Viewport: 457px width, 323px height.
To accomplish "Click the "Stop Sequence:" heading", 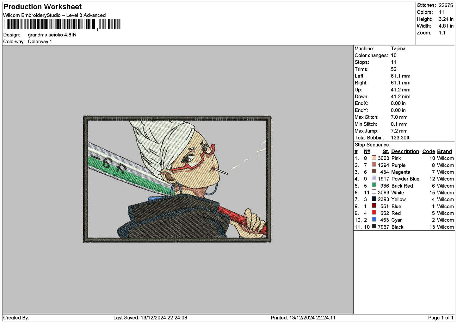I will pyautogui.click(x=373, y=145).
